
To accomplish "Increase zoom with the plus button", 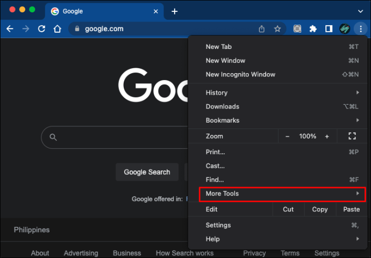I will pos(327,137).
